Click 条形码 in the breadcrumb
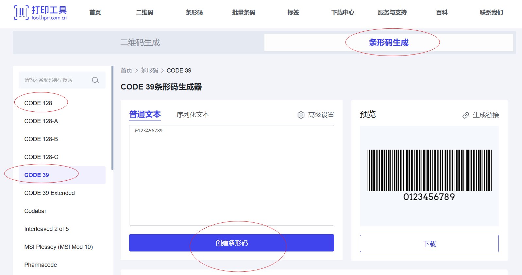522x275 pixels. [149, 71]
